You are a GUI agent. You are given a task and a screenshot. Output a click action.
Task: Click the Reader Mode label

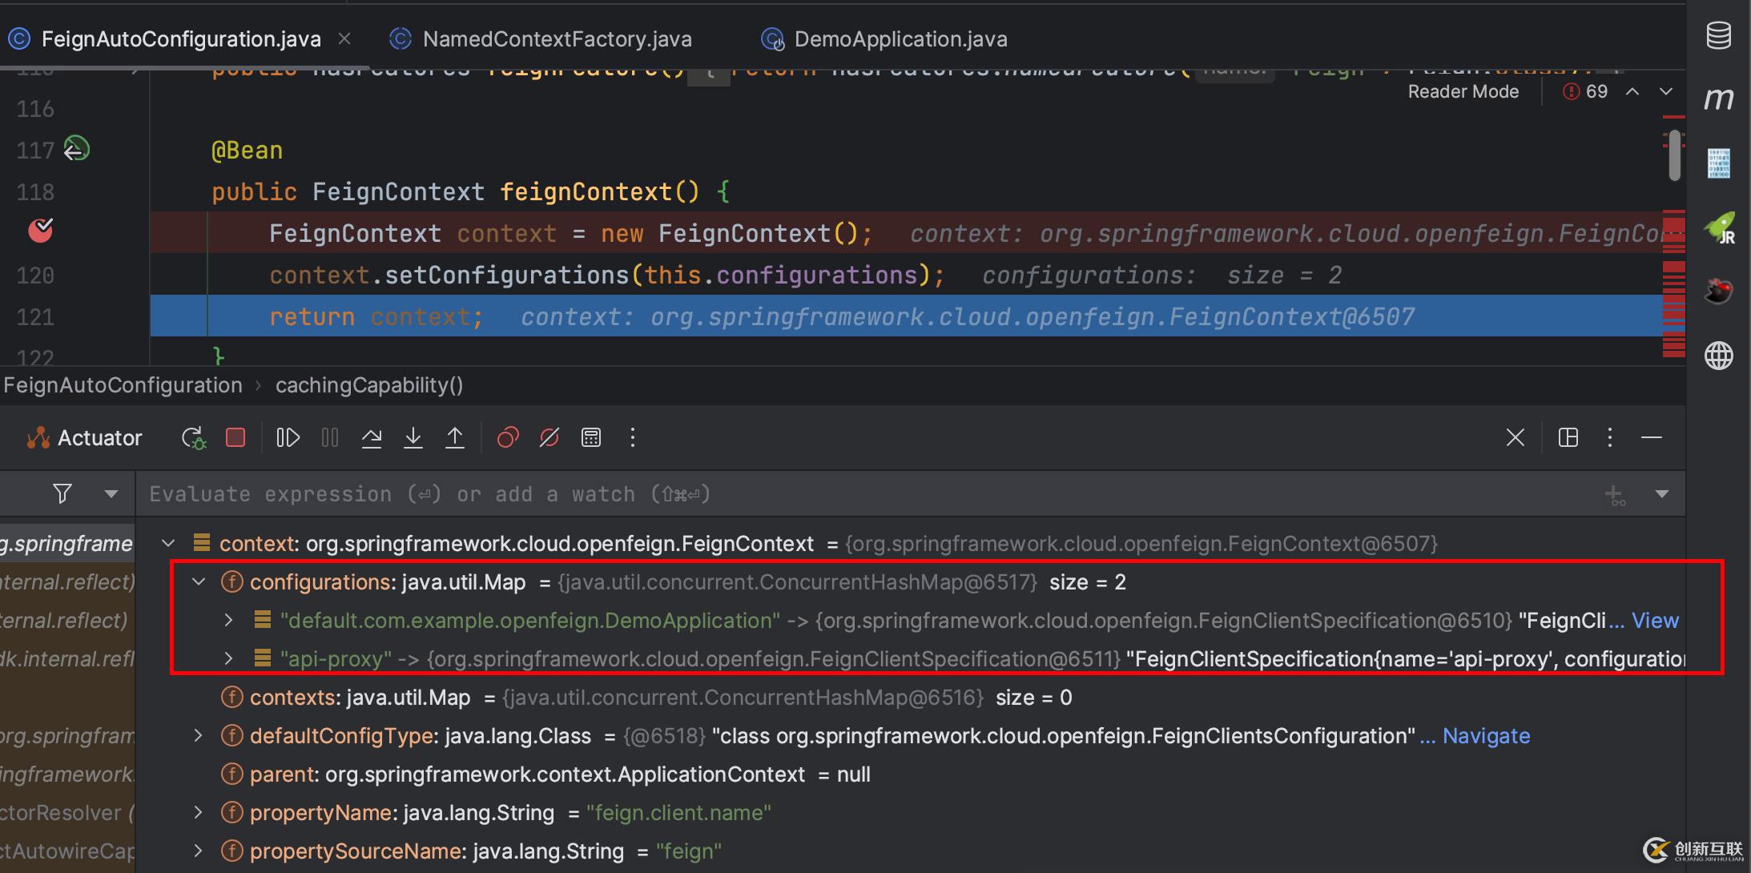1463,92
